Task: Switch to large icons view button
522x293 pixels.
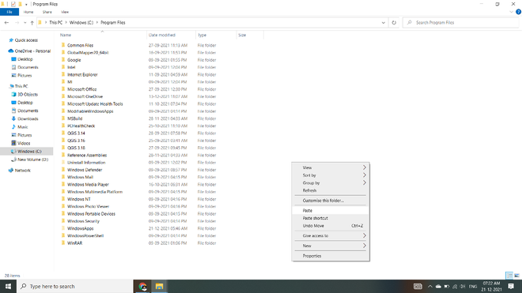Action: click(x=516, y=276)
